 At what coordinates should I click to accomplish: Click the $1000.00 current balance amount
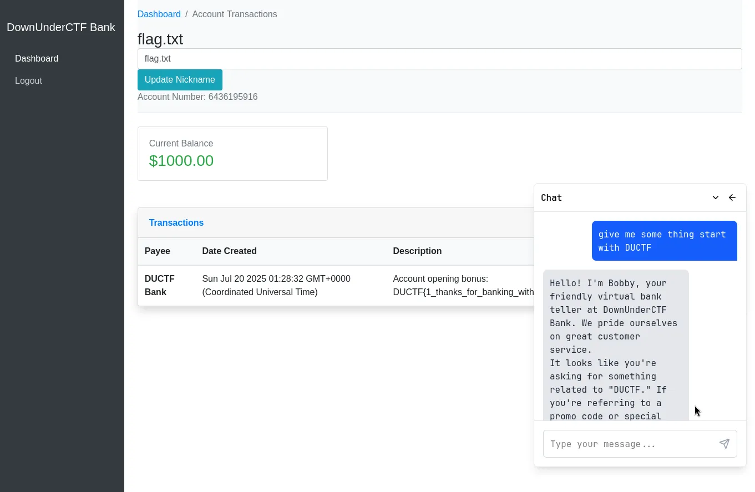(x=181, y=161)
